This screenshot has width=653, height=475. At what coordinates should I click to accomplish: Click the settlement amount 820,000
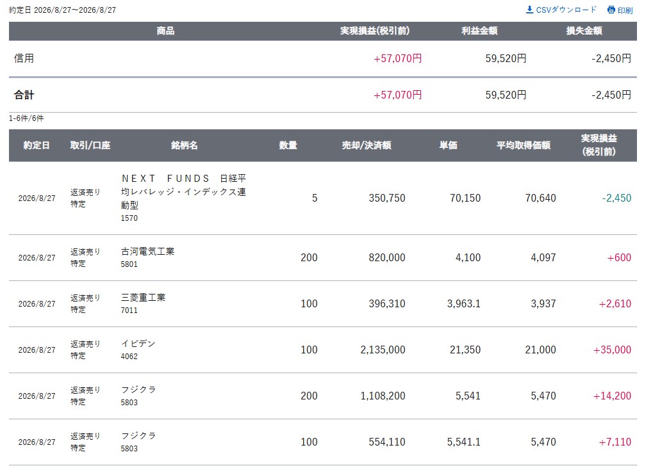(387, 257)
